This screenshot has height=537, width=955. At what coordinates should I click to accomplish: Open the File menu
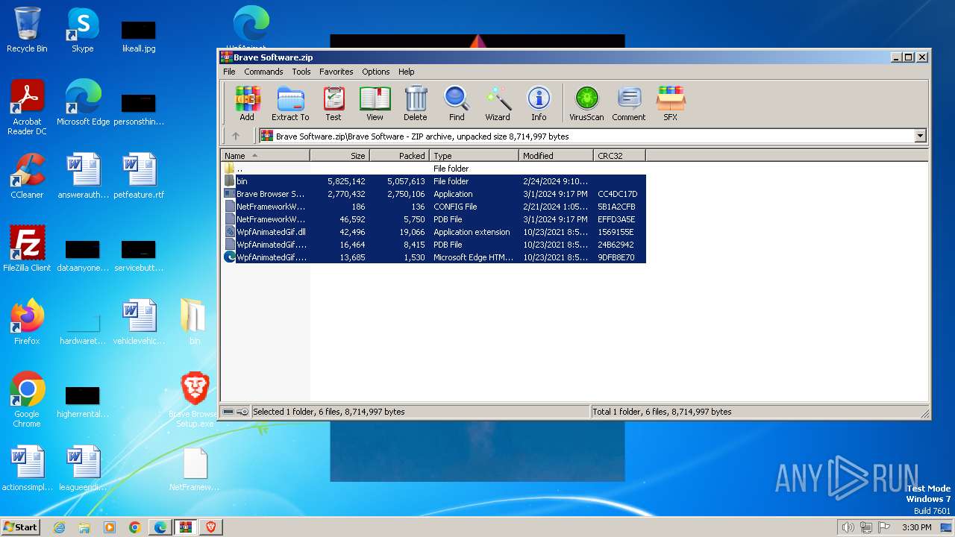229,72
